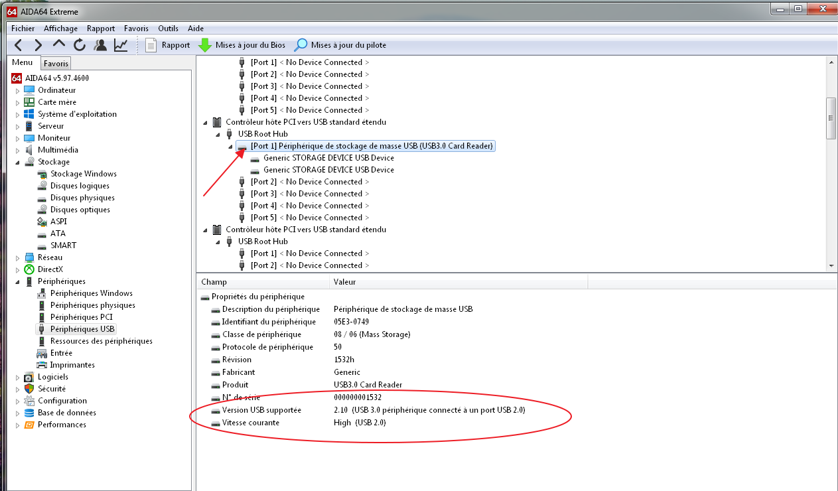Collapse the Stockage tree node
The width and height of the screenshot is (838, 491).
click(x=18, y=162)
